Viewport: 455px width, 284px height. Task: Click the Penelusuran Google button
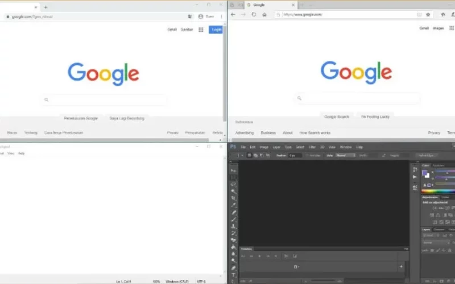click(81, 118)
